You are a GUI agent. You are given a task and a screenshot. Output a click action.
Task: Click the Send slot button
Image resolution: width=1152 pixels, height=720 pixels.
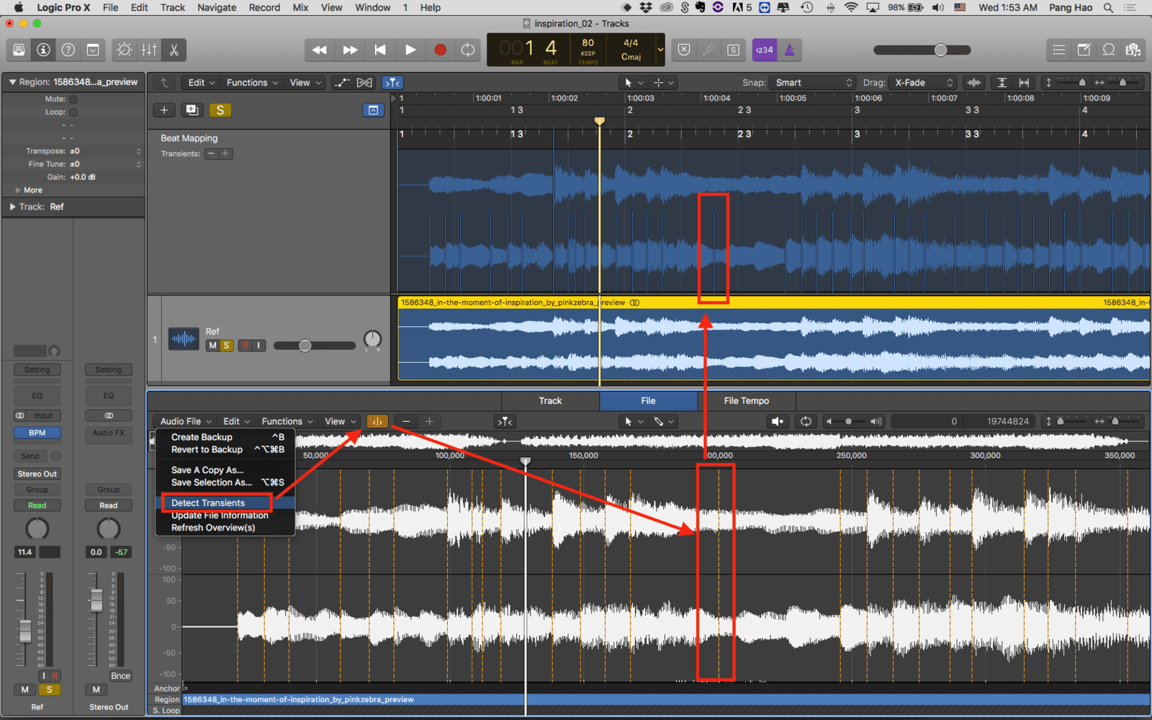pyautogui.click(x=30, y=456)
